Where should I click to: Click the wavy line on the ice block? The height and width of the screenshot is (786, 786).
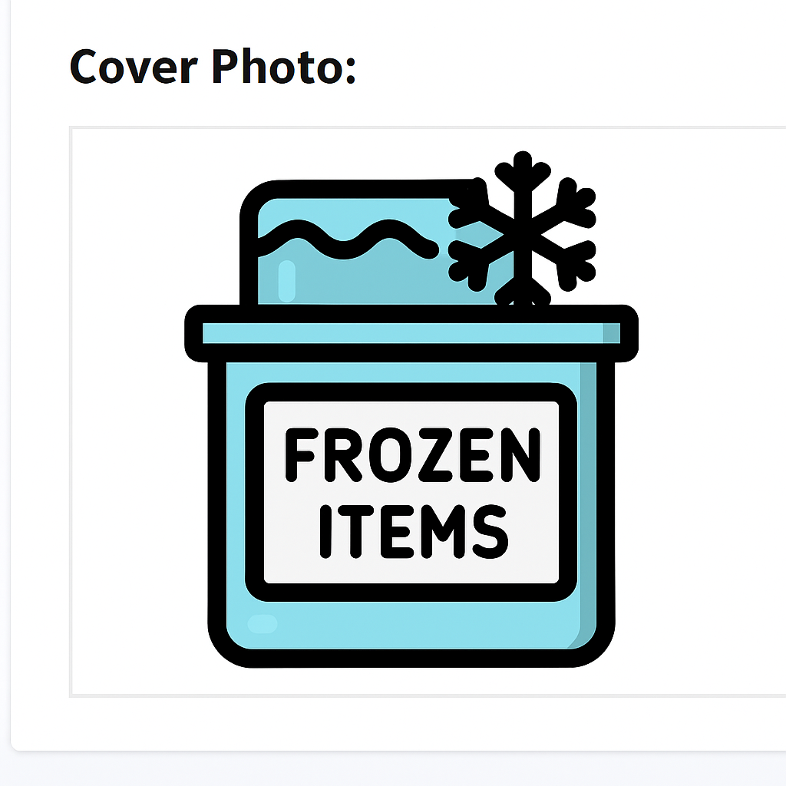[348, 239]
